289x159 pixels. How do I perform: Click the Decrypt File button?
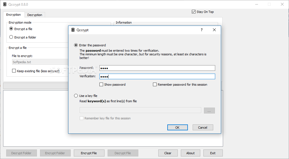[x=123, y=153]
